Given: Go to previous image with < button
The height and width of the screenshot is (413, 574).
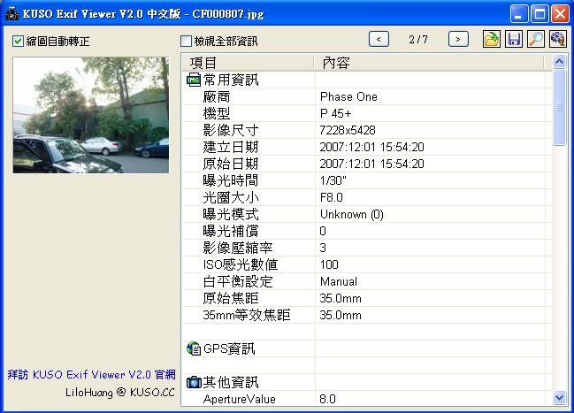Looking at the screenshot, I should click(x=379, y=39).
